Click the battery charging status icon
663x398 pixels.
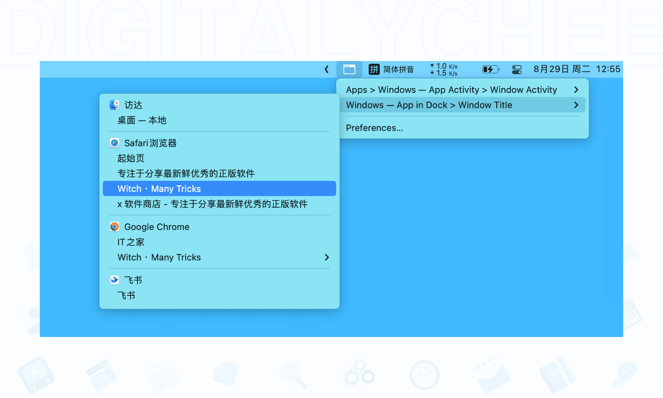click(490, 69)
